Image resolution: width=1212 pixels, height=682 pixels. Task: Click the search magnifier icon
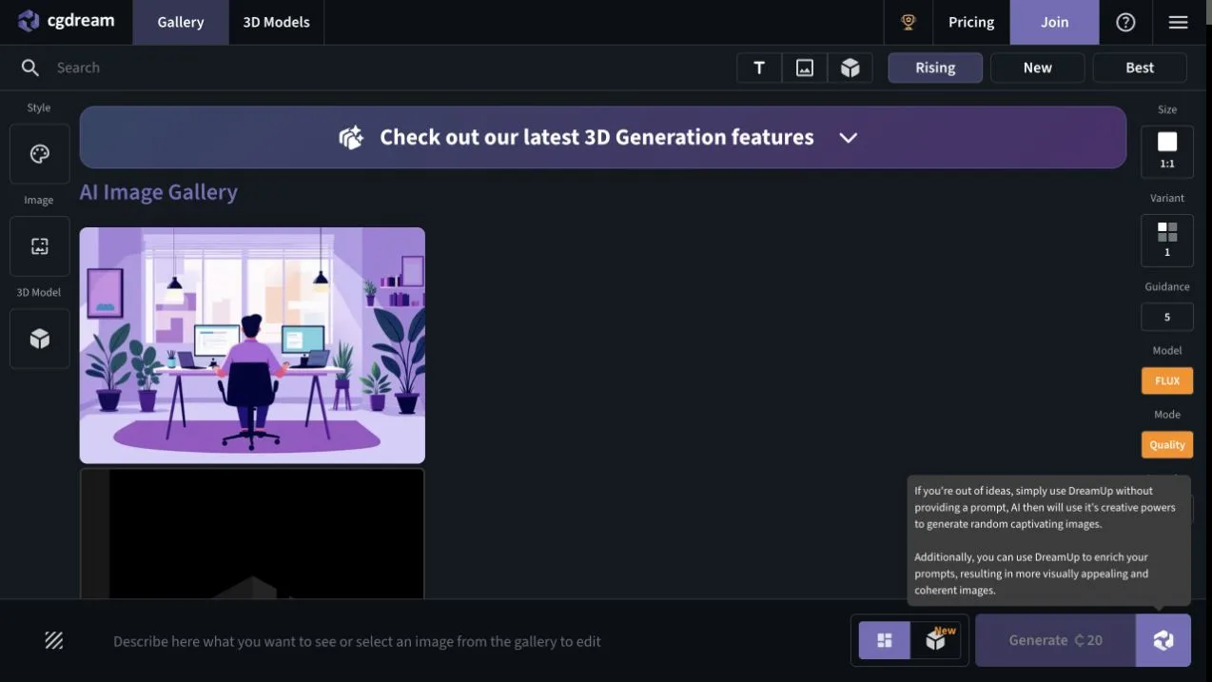(30, 68)
